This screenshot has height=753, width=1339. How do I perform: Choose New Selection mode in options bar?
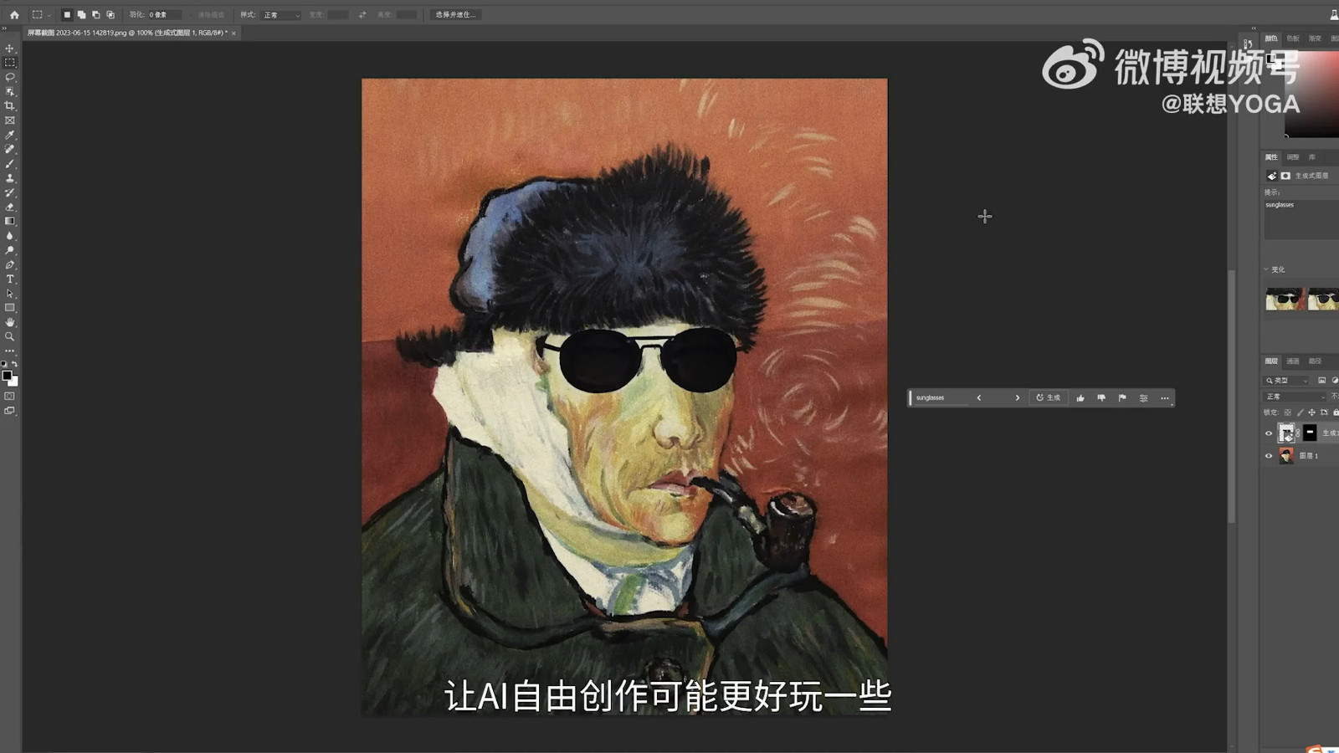[x=67, y=14]
